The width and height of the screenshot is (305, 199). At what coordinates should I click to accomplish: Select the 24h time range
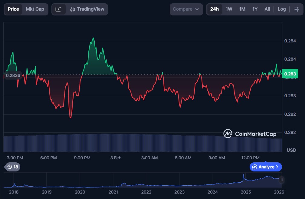(x=214, y=9)
